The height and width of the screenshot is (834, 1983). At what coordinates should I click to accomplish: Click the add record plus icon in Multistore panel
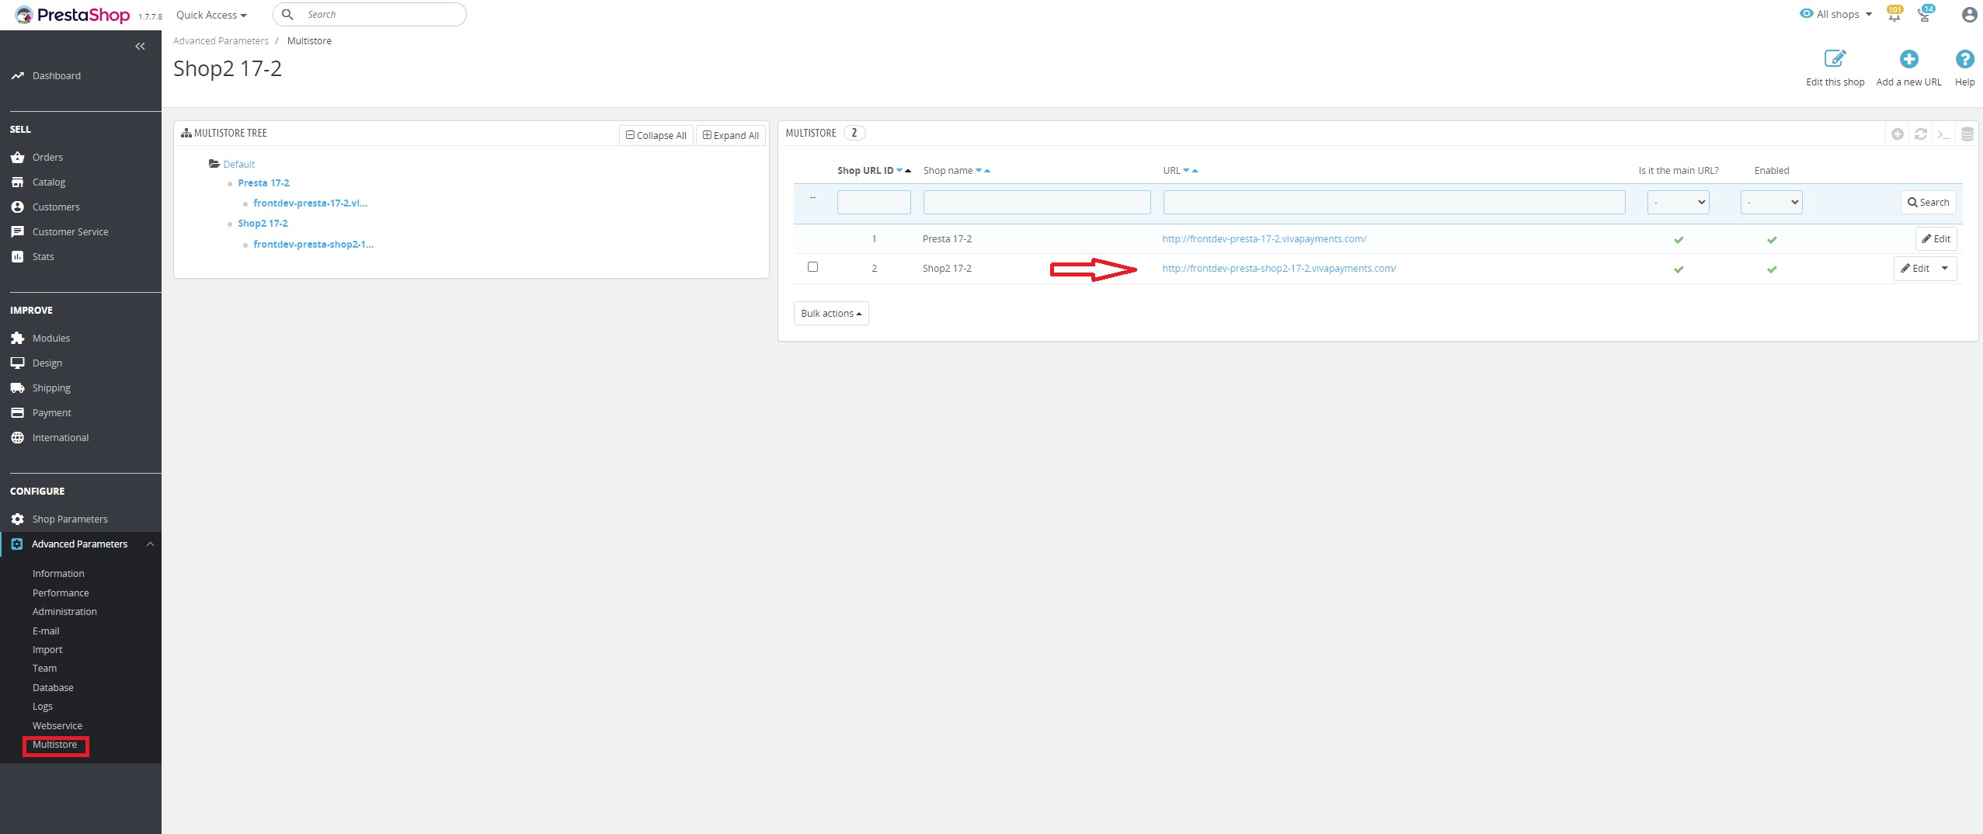pos(1897,134)
